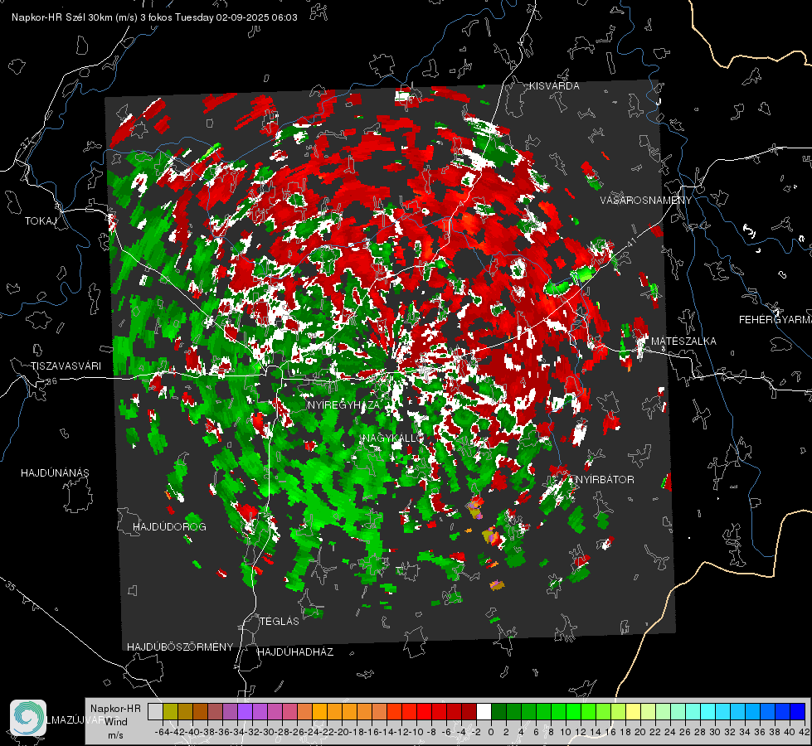812x746 pixels.
Task: Click the NYÍRBÁTOR label
Action: [605, 480]
